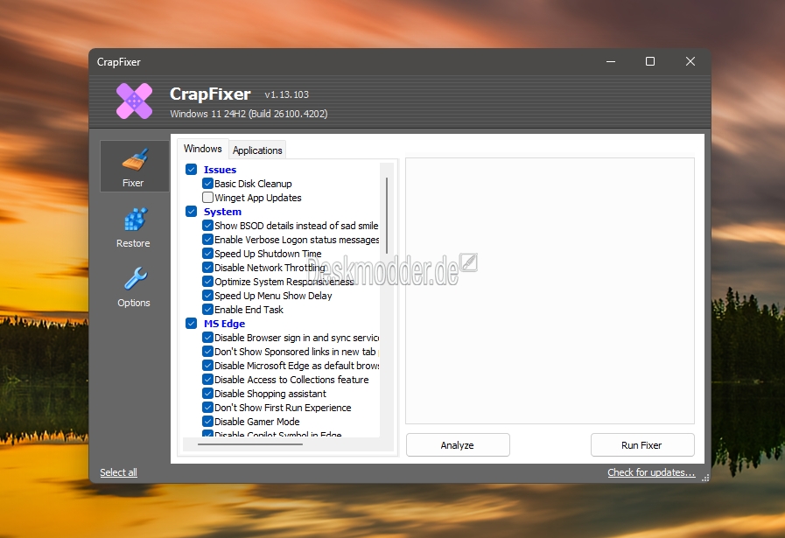Screen dimensions: 785x538
Task: Uncheck Don't Show Sponsored links option
Action: coord(207,352)
